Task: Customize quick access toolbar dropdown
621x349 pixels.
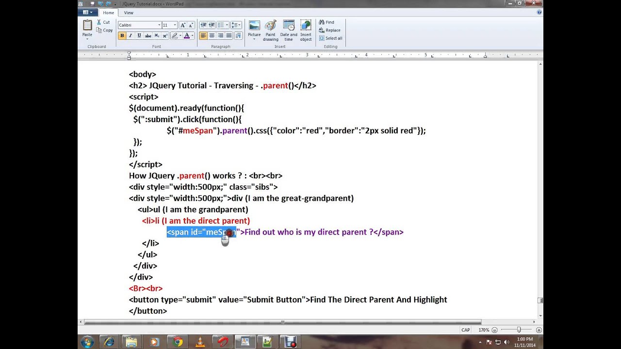Action: click(116, 3)
